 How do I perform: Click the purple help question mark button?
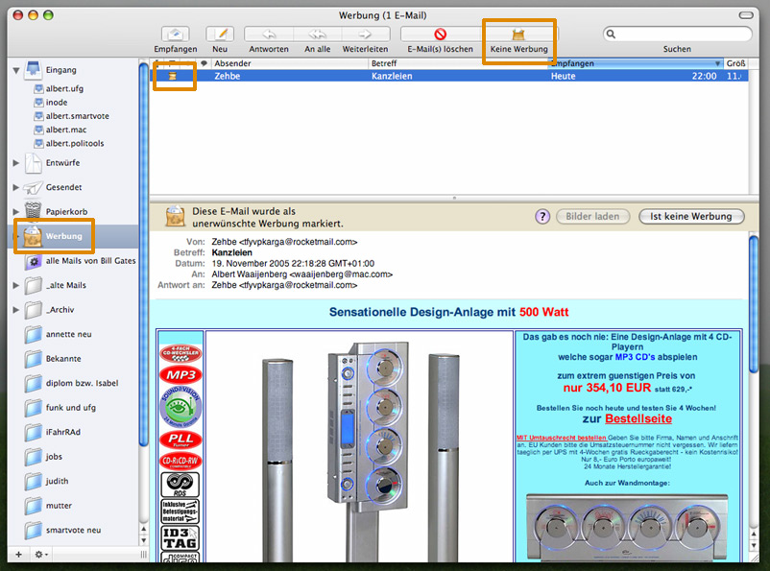pyautogui.click(x=542, y=217)
